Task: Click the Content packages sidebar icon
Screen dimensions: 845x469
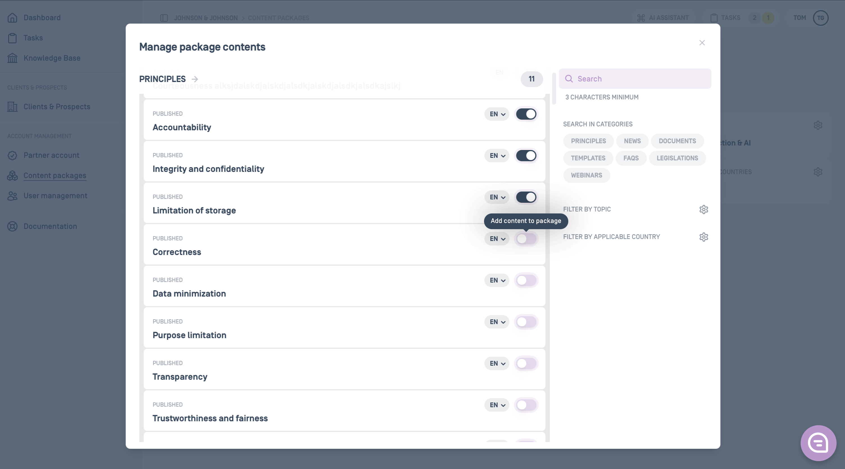Action: 12,176
